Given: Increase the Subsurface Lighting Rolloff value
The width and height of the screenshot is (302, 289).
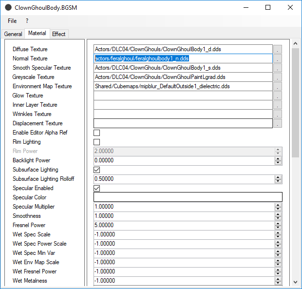Looking at the screenshot, I should coord(278,177).
